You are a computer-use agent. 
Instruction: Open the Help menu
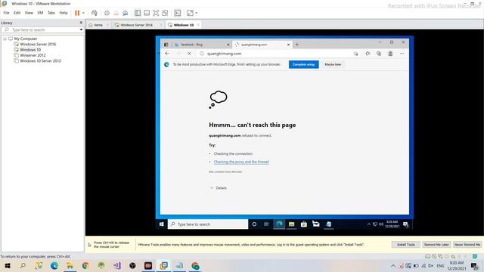point(64,13)
